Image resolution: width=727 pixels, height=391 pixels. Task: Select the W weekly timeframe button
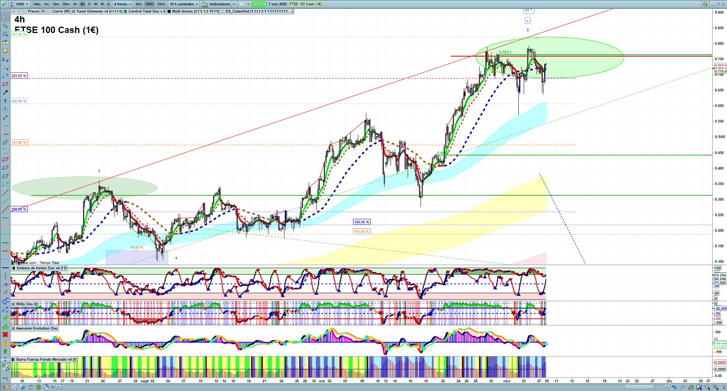96,4
